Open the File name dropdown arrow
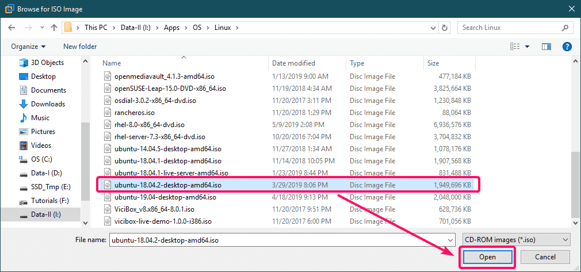 coord(450,240)
